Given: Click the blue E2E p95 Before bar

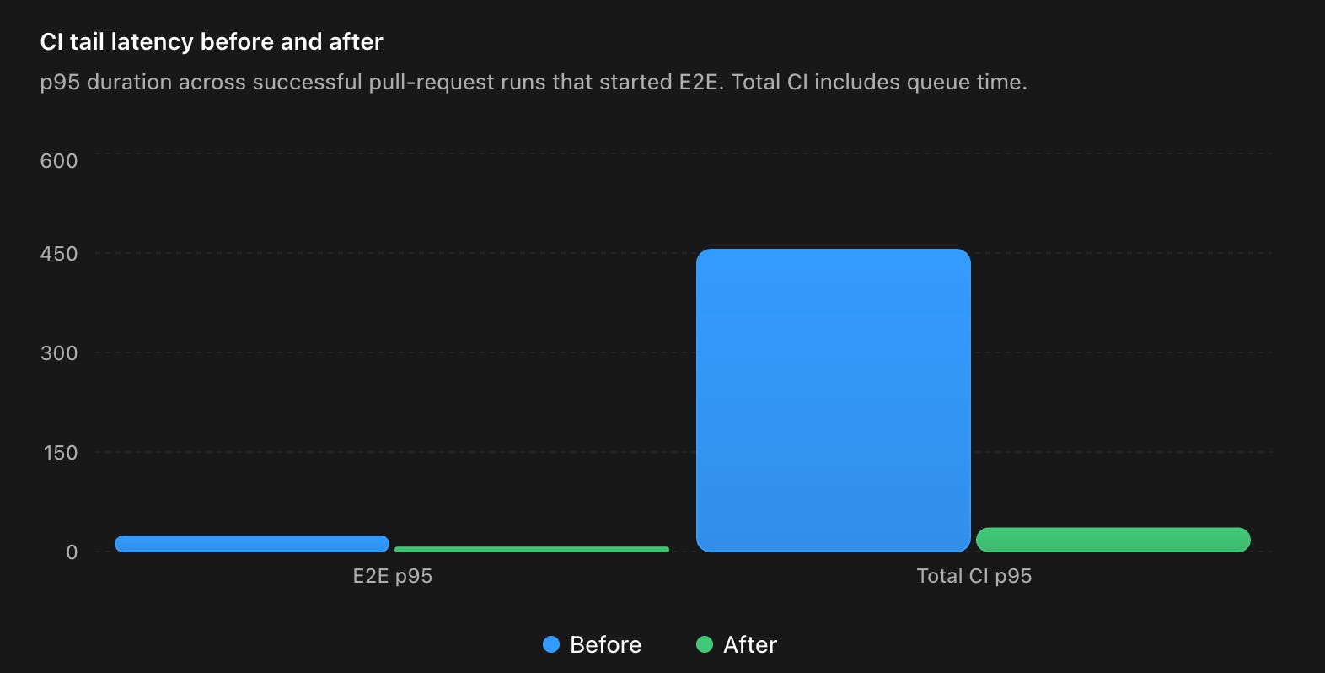Looking at the screenshot, I should point(252,544).
